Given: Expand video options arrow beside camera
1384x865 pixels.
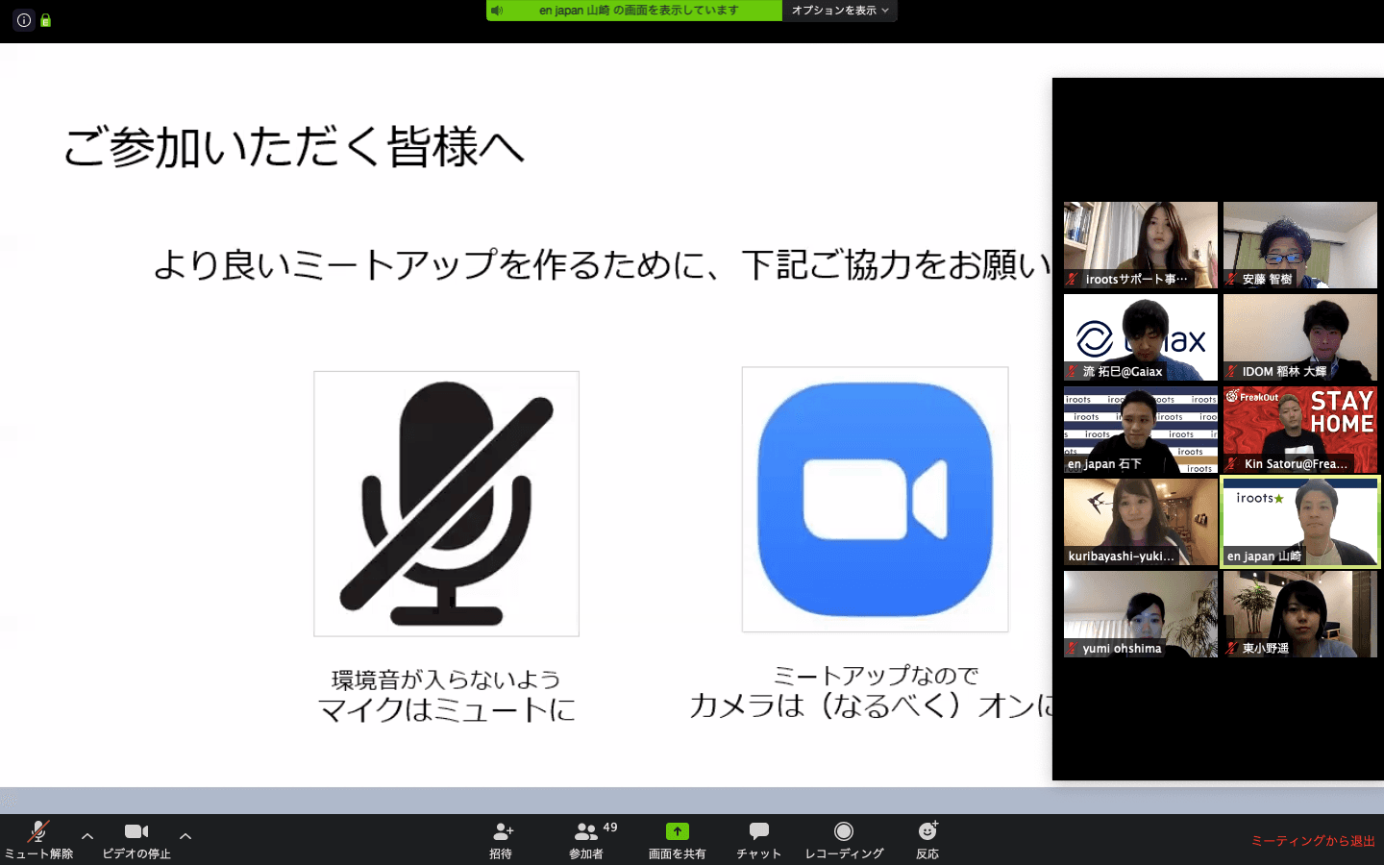Looking at the screenshot, I should coord(185,836).
